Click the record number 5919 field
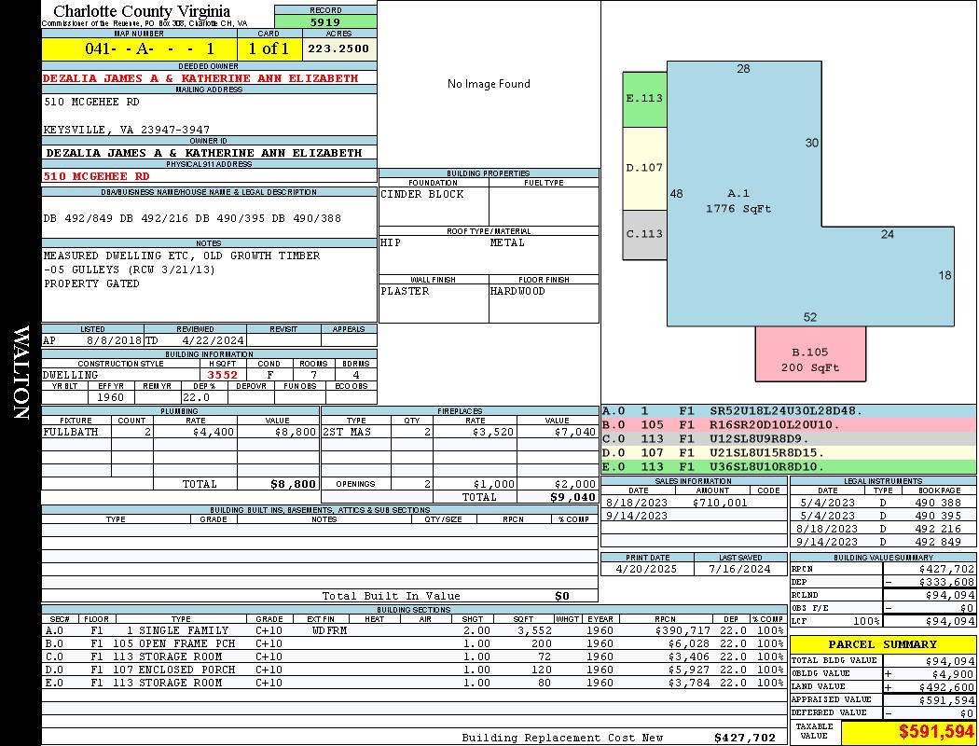 click(x=325, y=21)
